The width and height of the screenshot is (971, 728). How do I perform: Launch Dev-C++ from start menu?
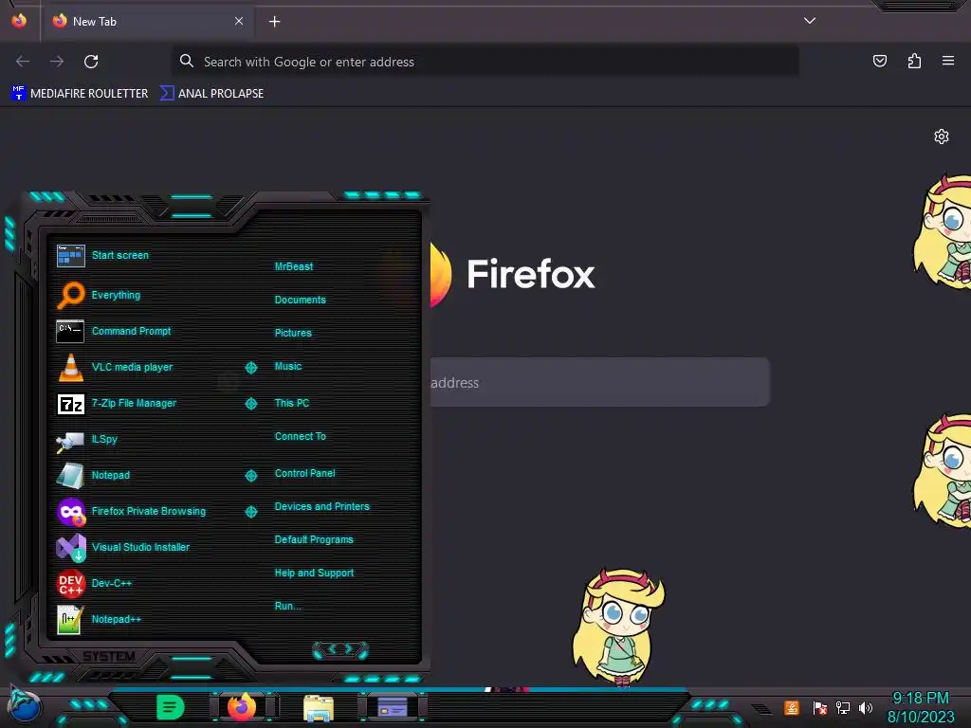point(94,583)
